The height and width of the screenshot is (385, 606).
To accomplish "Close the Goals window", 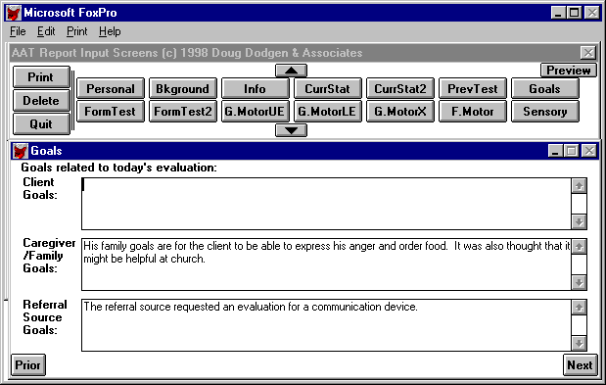I will (589, 151).
